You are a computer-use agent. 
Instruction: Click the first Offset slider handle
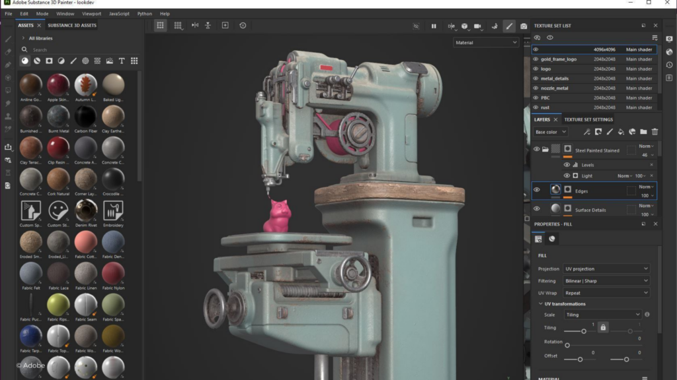point(580,360)
